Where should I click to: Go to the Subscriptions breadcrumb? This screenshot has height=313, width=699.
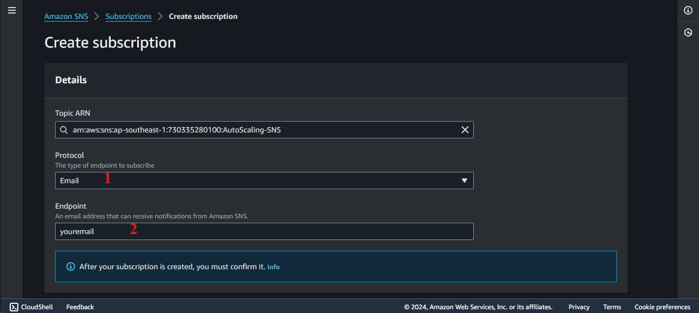tap(129, 16)
